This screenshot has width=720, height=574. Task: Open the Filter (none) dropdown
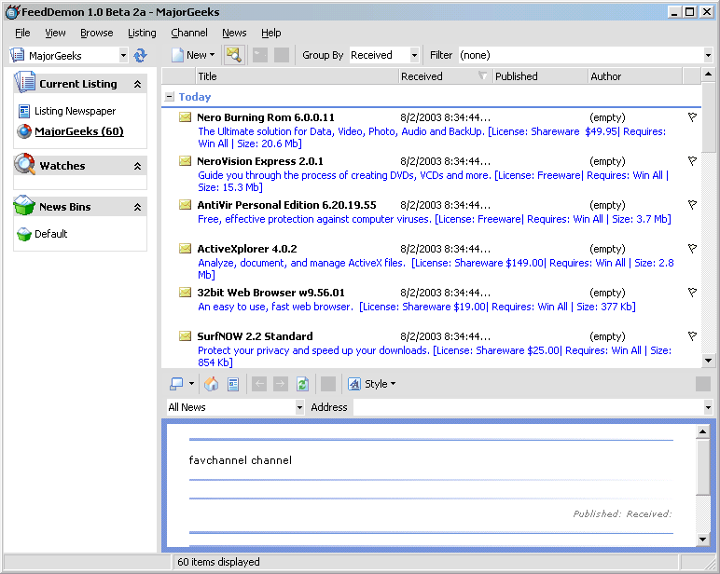pos(708,55)
